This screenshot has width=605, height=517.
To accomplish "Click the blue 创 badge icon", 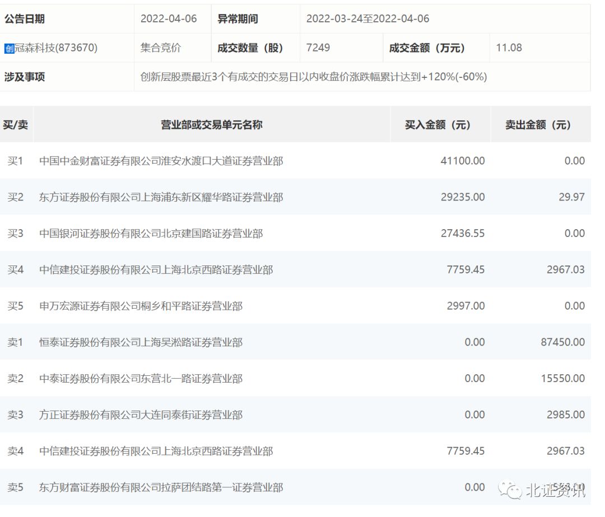I will click(9, 48).
